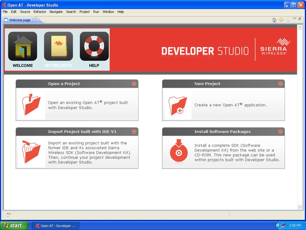This screenshot has width=306, height=230.
Task: Select the Welcome page tab
Action: click(20, 20)
